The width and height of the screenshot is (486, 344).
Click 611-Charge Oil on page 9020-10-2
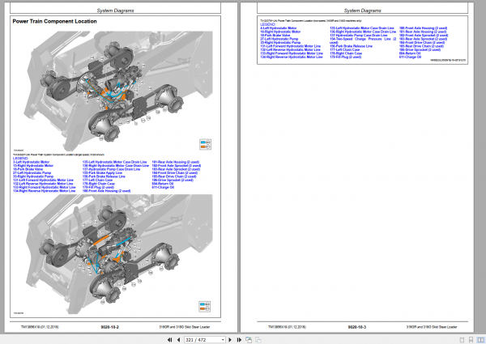[163, 187]
